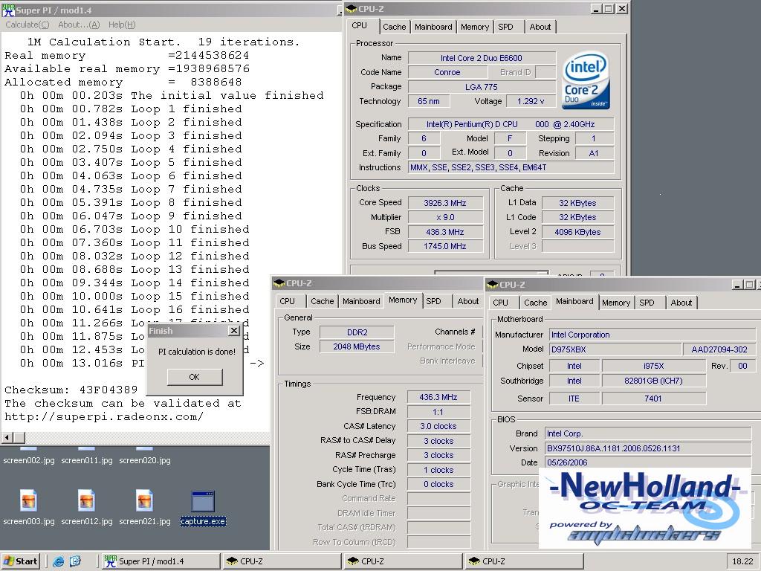The width and height of the screenshot is (761, 571).
Task: Click the 'http://superpi.radeonx.com/' URL text
Action: pyautogui.click(x=104, y=416)
